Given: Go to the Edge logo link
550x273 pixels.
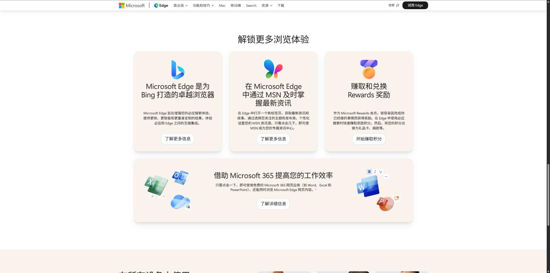Looking at the screenshot, I should pos(161,6).
